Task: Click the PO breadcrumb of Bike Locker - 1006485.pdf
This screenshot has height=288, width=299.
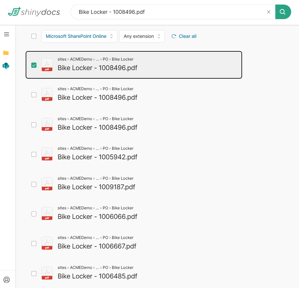Action: [105, 268]
